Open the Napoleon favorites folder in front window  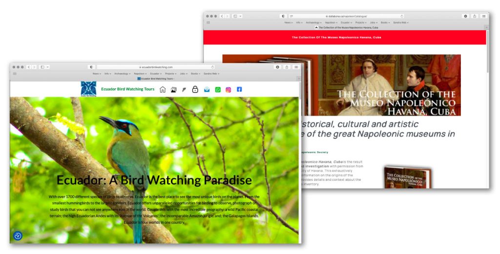click(140, 74)
